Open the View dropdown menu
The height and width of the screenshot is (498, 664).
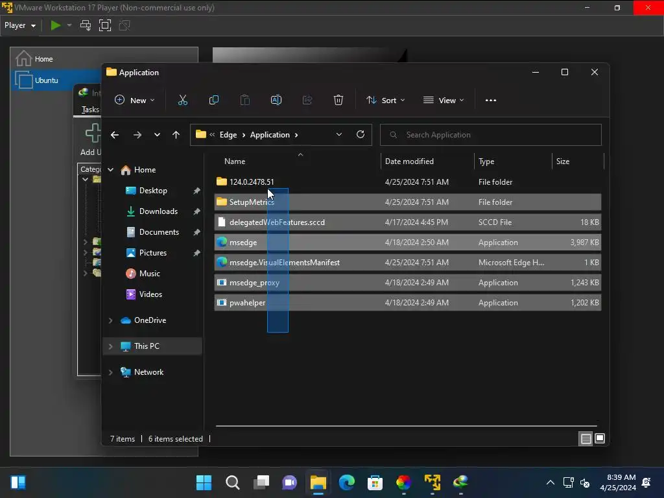click(x=444, y=101)
